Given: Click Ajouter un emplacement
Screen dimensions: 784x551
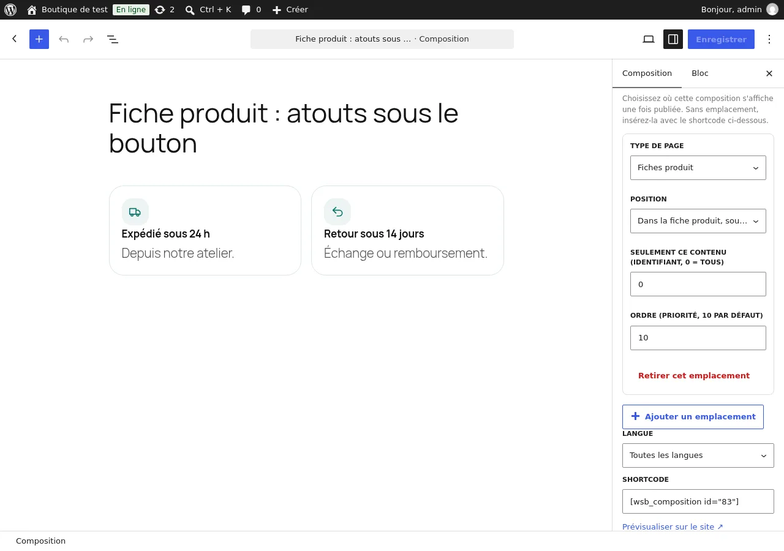Looking at the screenshot, I should (x=693, y=417).
